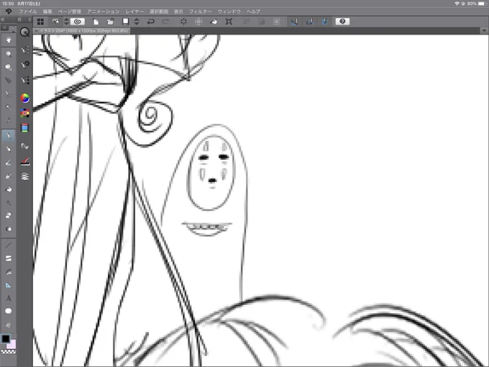Select the Text tool letter A

(x=9, y=299)
